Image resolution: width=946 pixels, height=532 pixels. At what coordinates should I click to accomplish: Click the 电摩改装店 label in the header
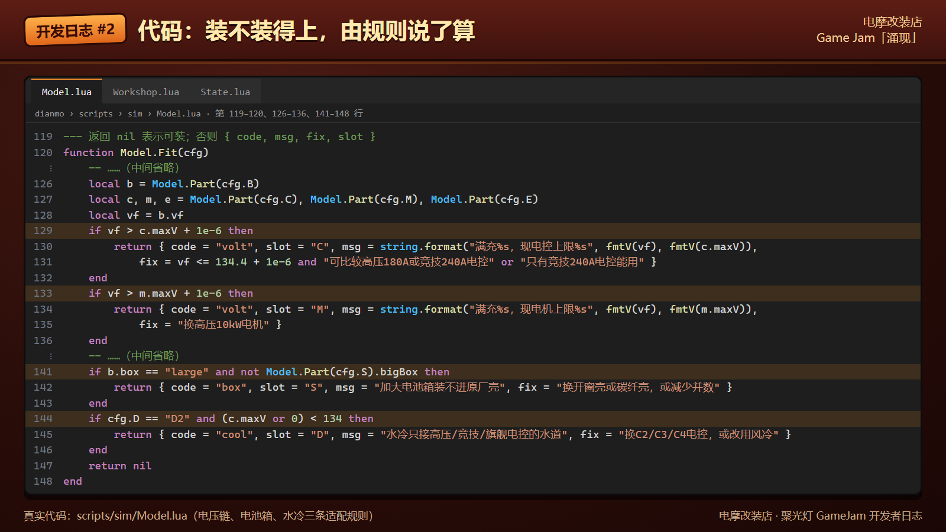pos(892,22)
